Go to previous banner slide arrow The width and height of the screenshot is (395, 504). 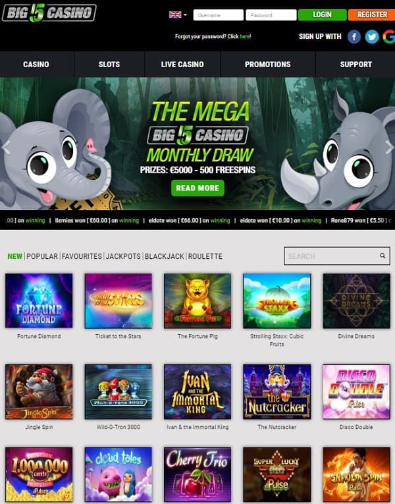(x=6, y=147)
